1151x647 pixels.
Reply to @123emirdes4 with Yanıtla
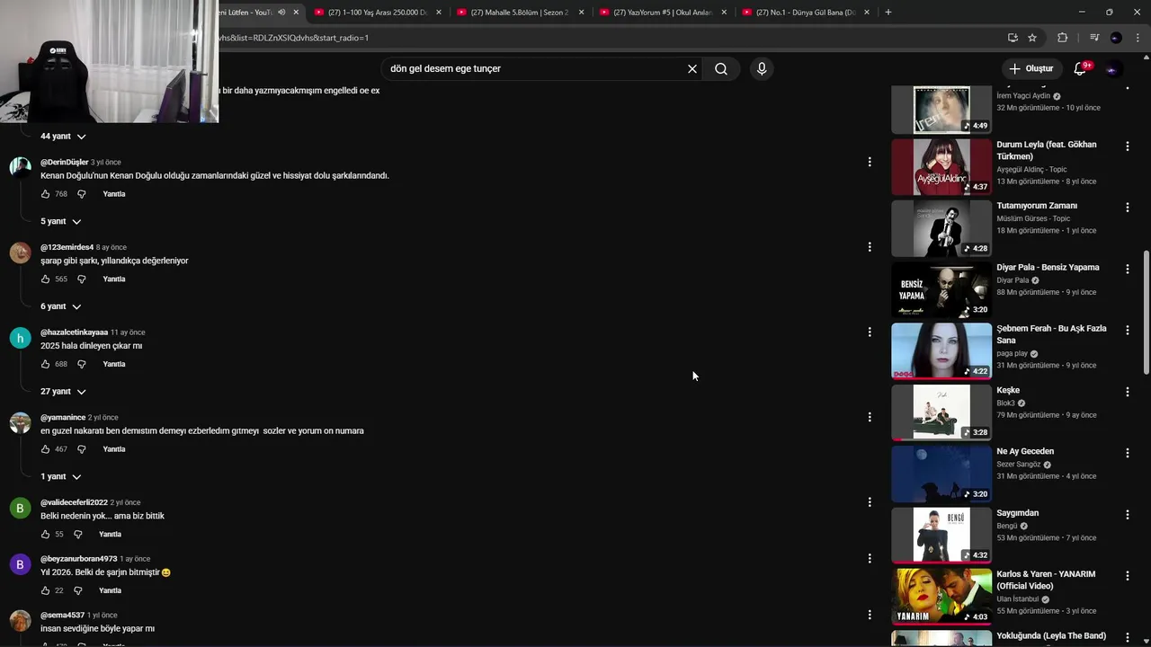coord(114,279)
